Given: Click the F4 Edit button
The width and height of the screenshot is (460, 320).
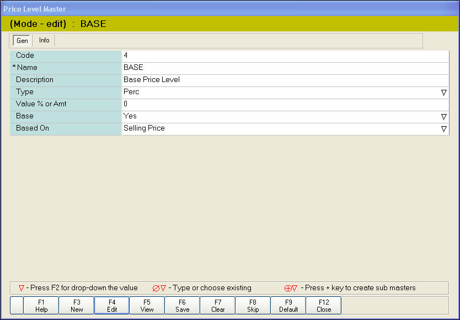Looking at the screenshot, I should click(112, 305).
